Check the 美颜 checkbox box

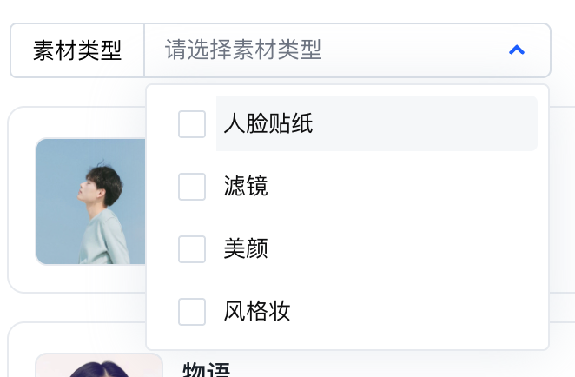click(192, 249)
